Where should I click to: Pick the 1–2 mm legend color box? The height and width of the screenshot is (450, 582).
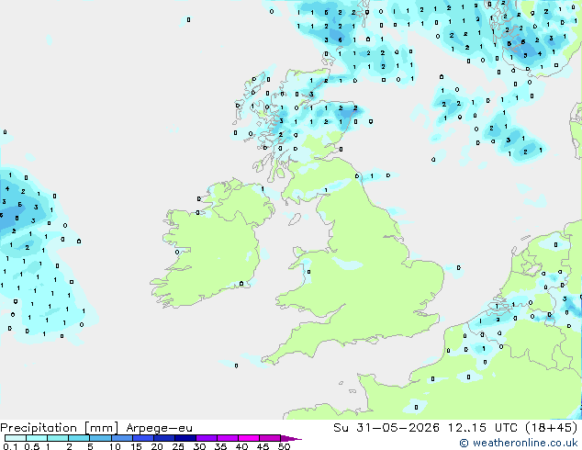click(x=58, y=438)
